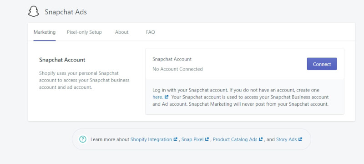Click external icon after Shopify Integration
This screenshot has height=164, width=364.
(x=176, y=139)
